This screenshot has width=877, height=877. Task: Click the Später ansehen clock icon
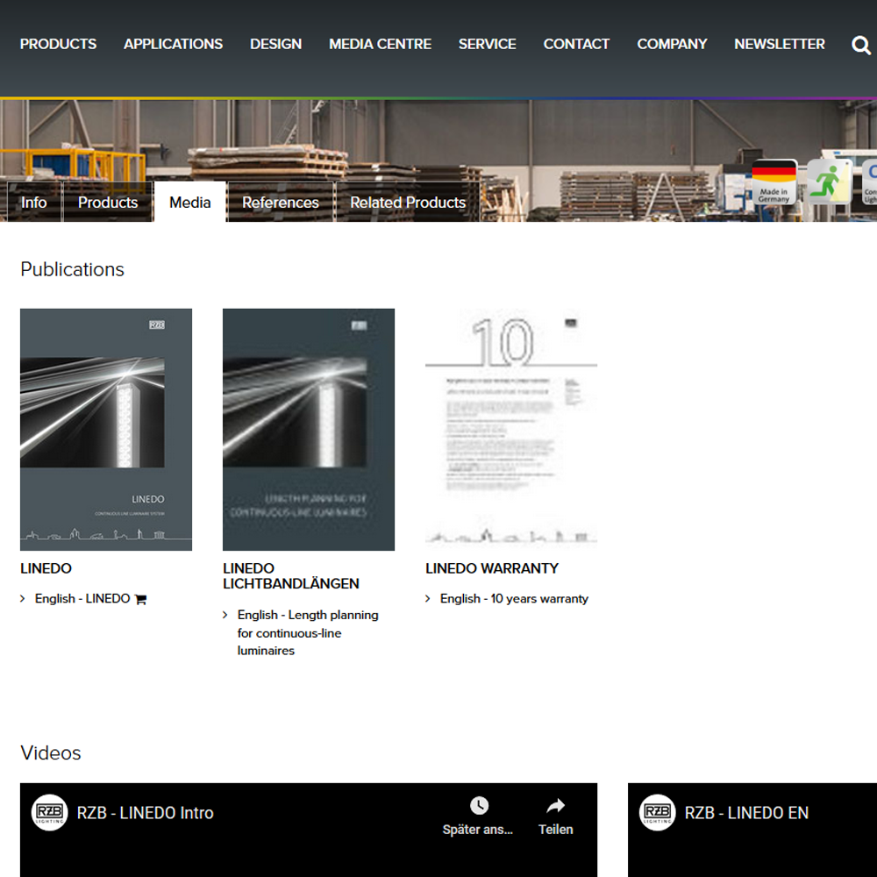[479, 805]
